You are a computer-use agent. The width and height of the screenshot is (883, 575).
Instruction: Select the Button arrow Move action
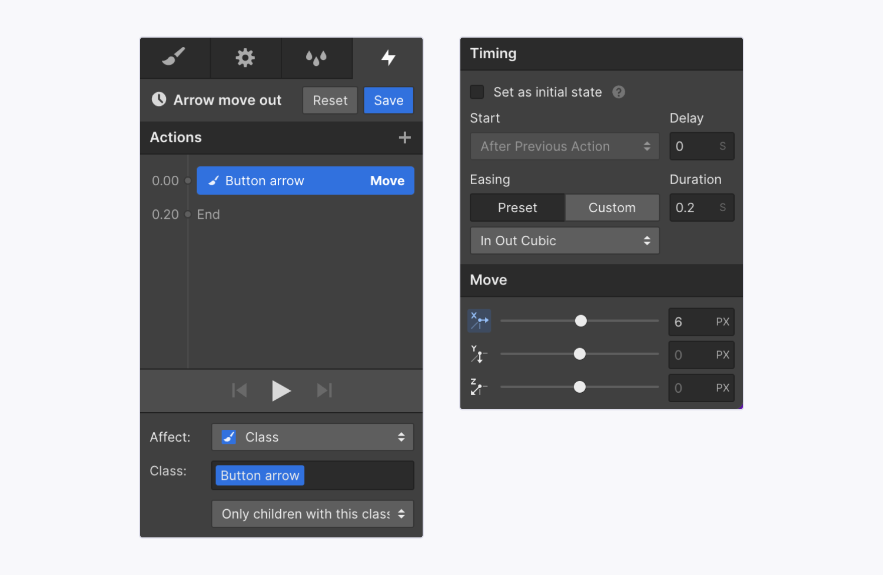[x=306, y=180]
